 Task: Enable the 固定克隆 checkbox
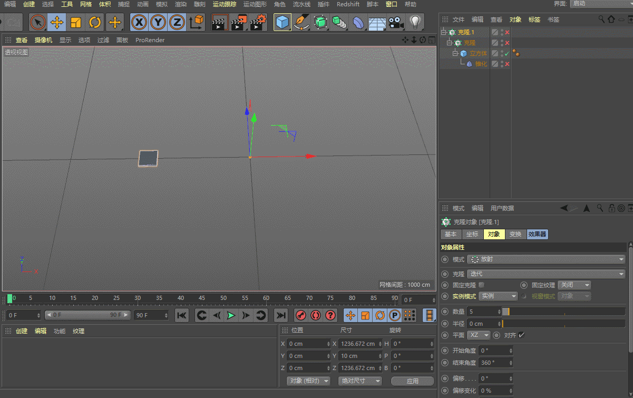(x=481, y=285)
